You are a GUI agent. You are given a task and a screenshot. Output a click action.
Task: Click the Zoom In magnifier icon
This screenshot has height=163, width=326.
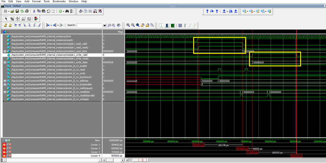tap(128, 25)
